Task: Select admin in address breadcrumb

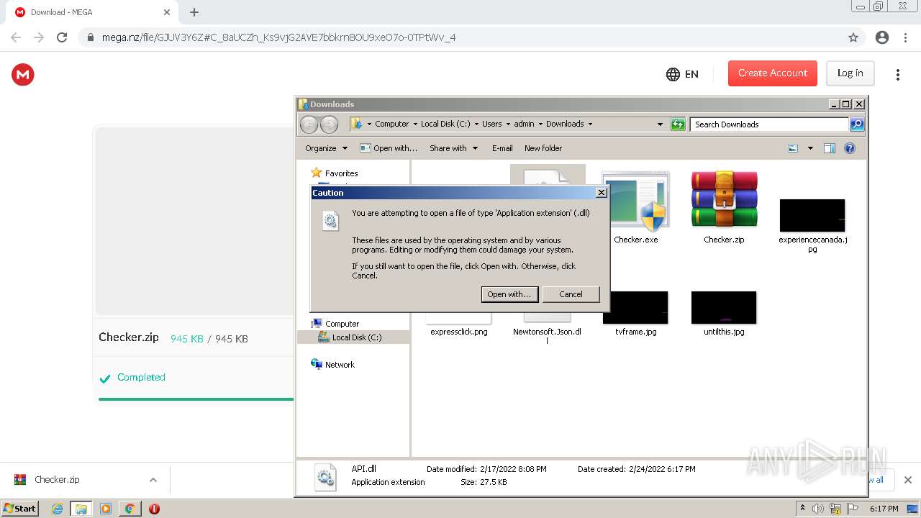Action: click(524, 124)
